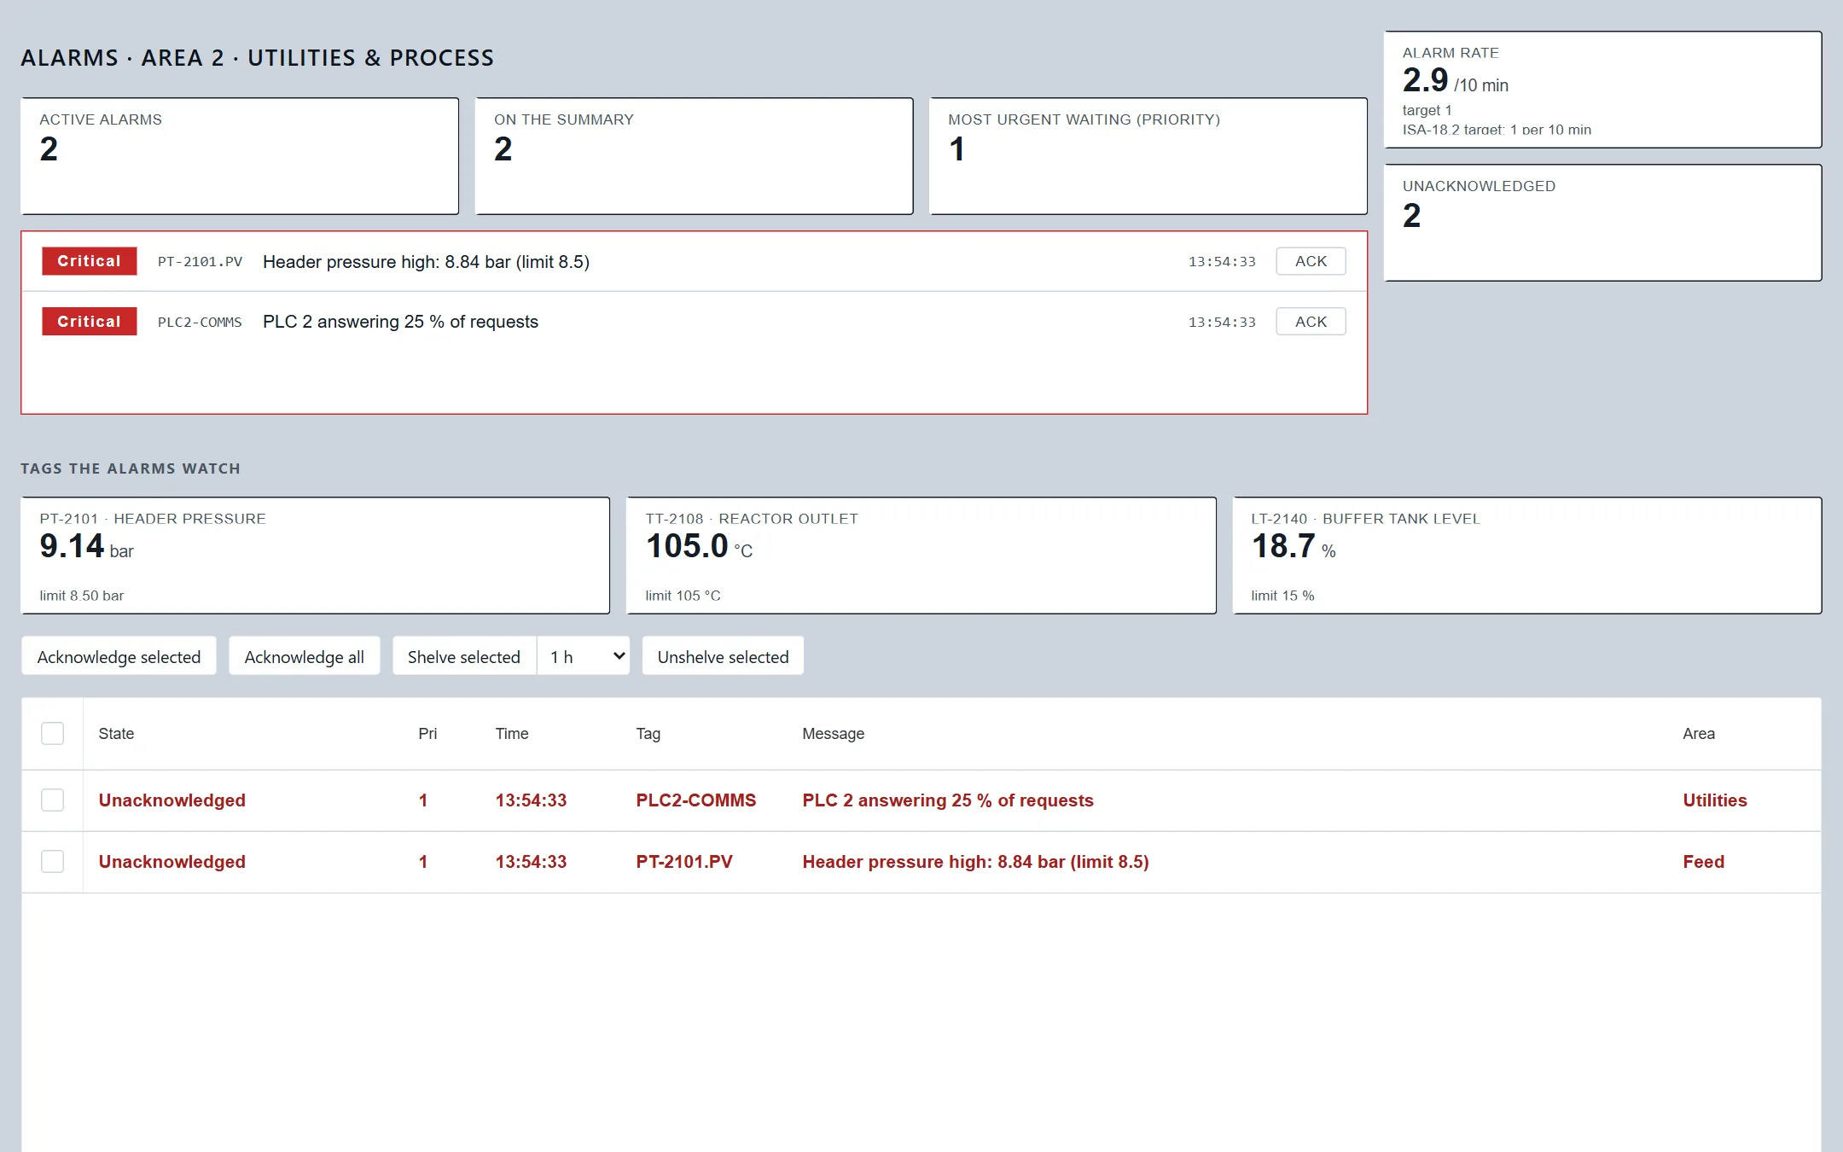Open the shelve duration 1 h dropdown
1843x1152 pixels.
(584, 656)
